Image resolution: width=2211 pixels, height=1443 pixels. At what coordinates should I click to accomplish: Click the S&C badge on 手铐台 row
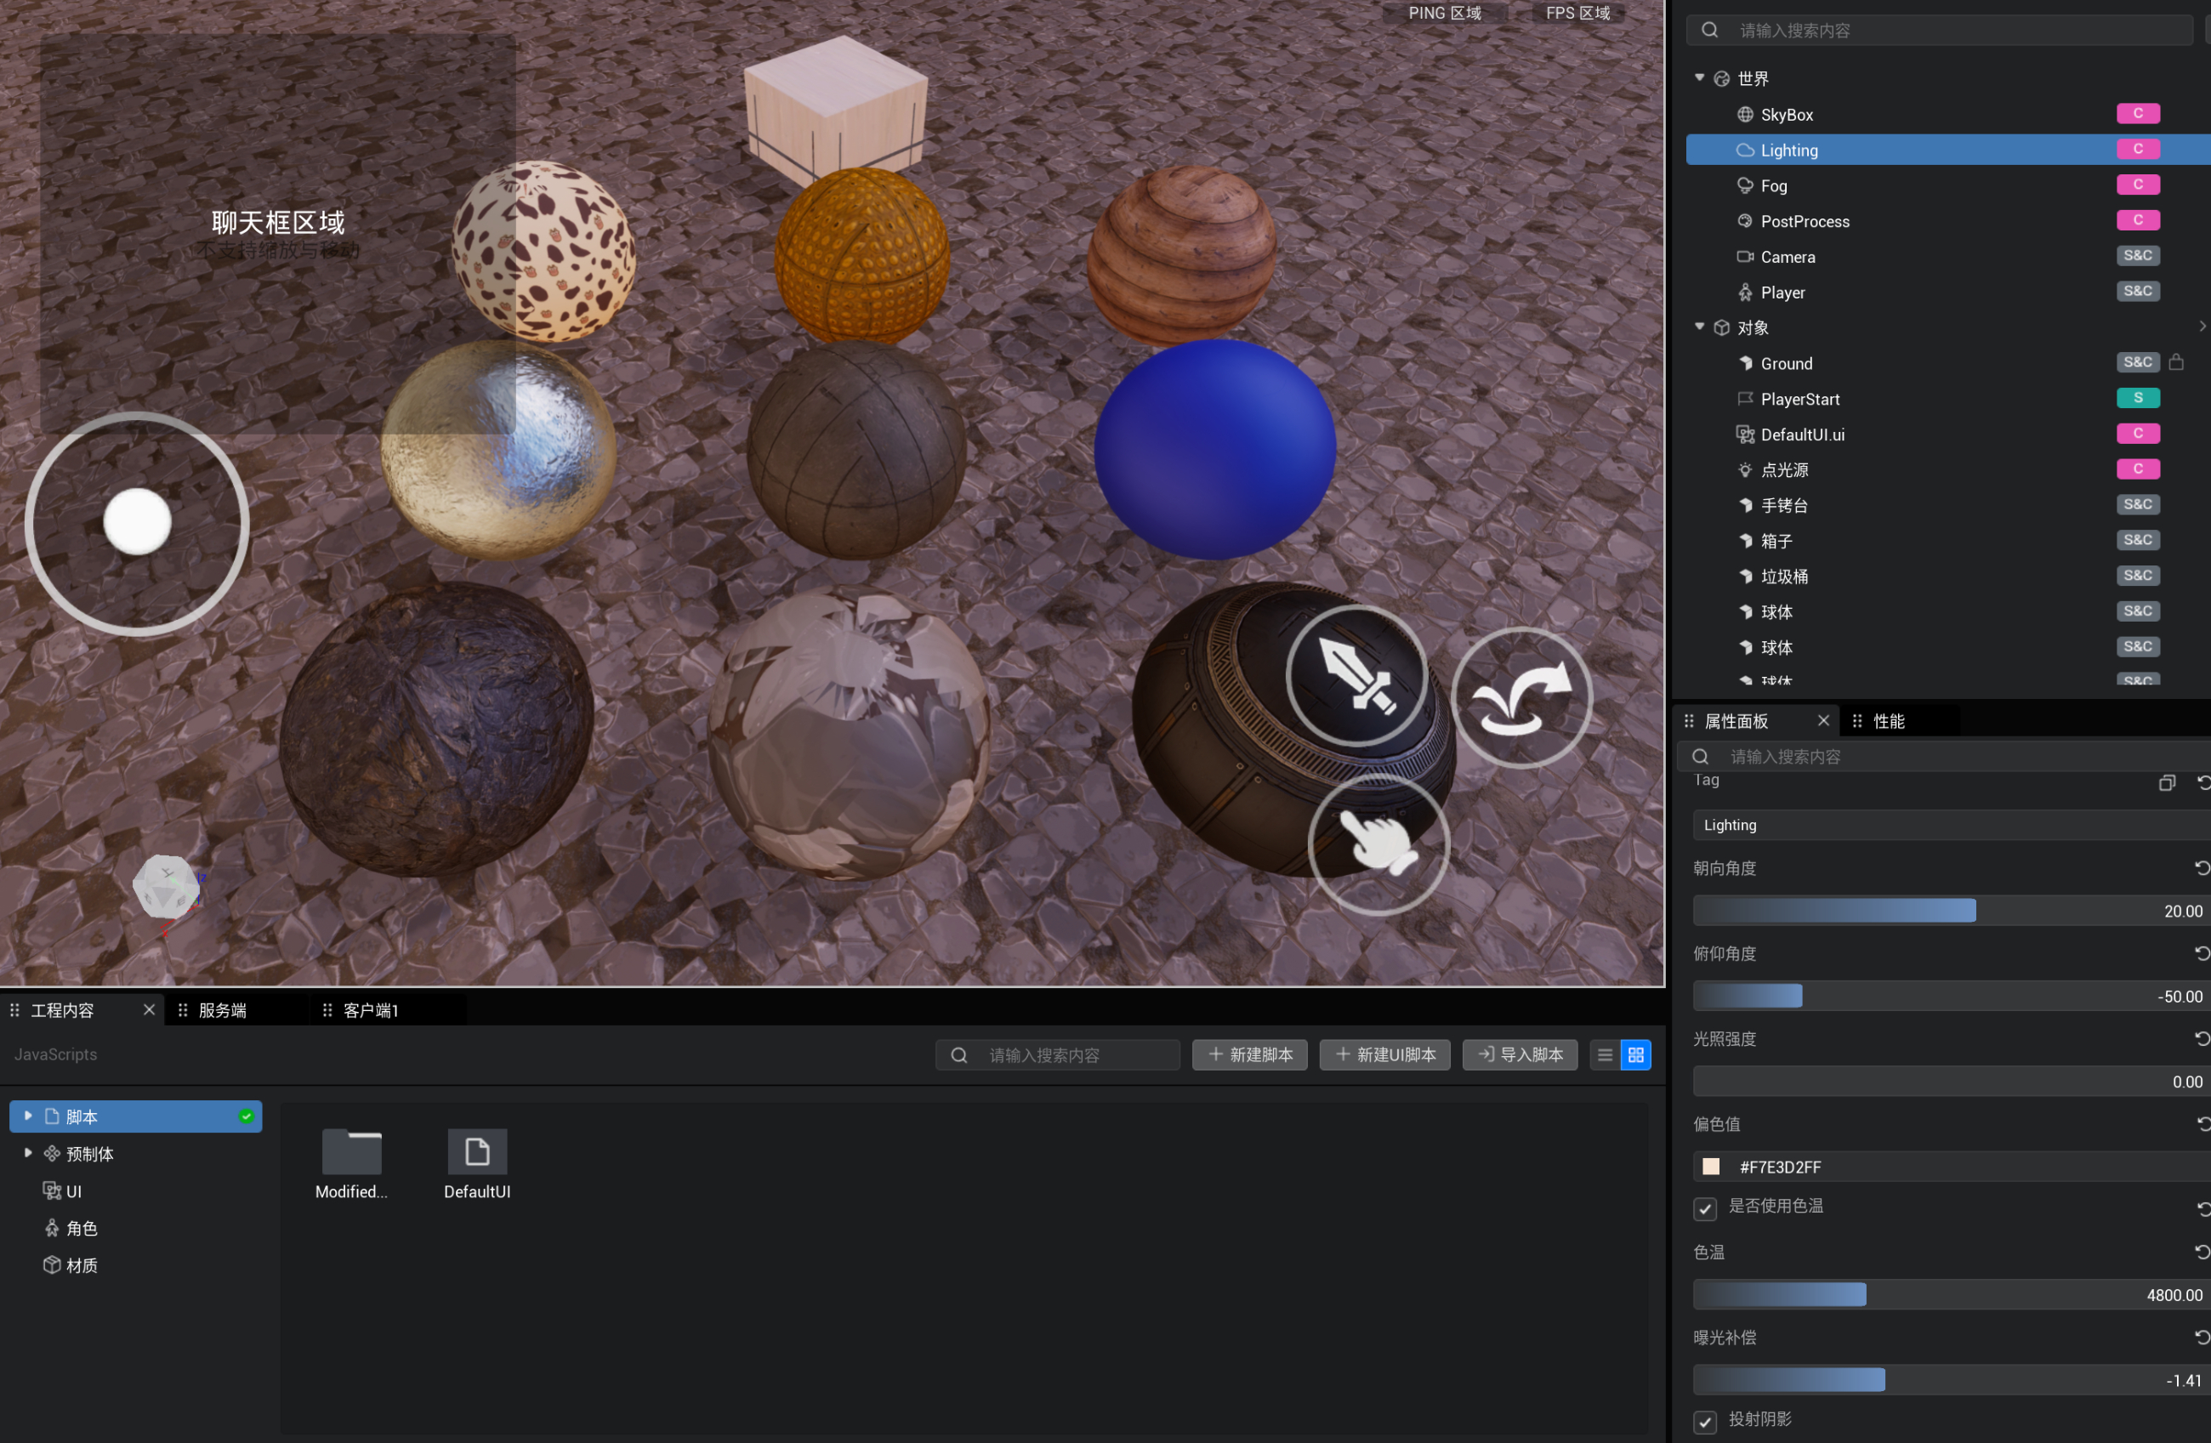2138,504
